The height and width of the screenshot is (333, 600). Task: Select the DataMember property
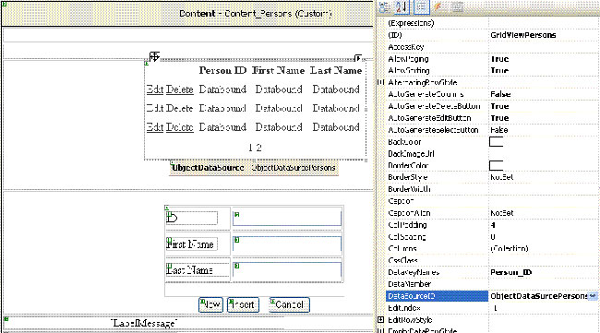click(409, 284)
